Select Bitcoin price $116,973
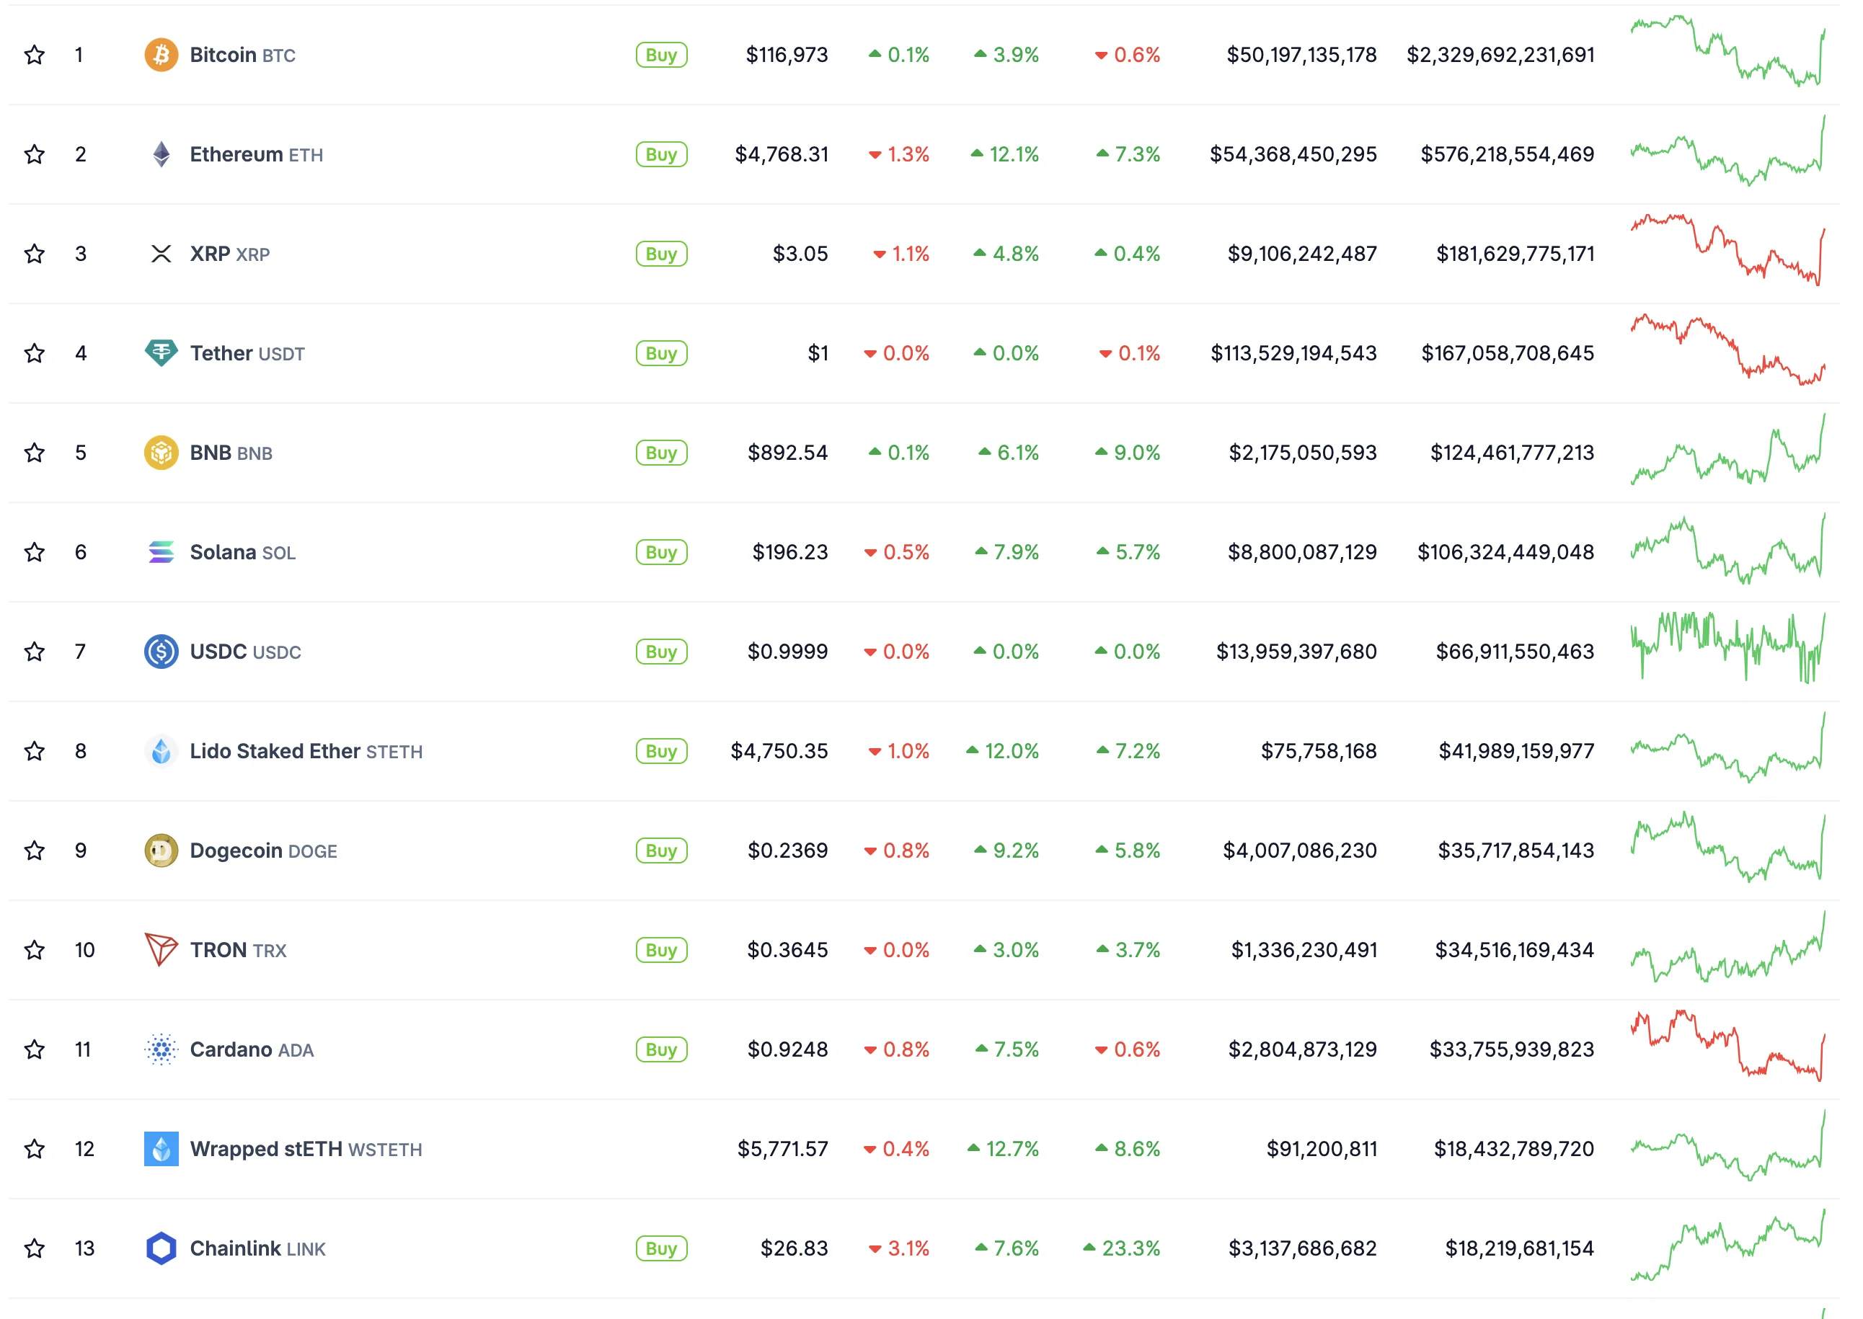Viewport: 1863px width, 1319px height. pyautogui.click(x=787, y=55)
